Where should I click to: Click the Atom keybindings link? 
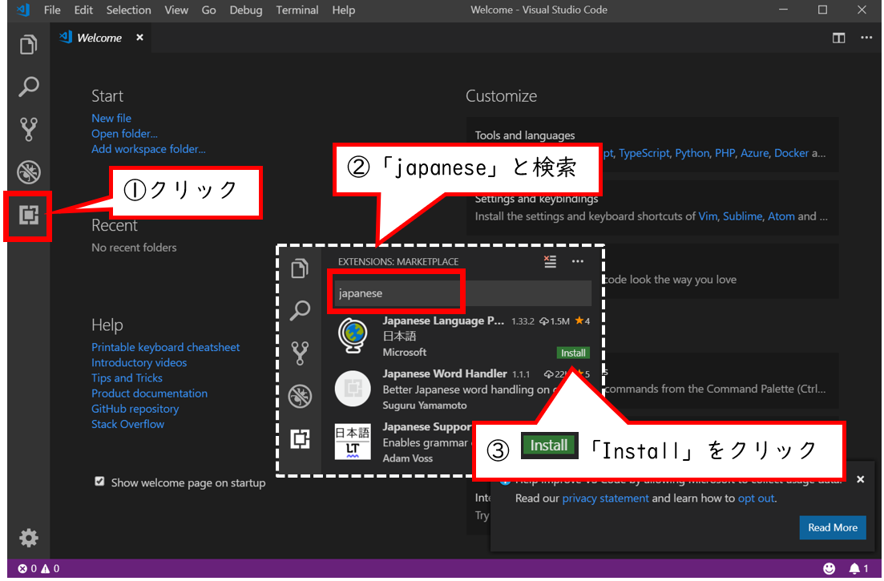tap(781, 216)
